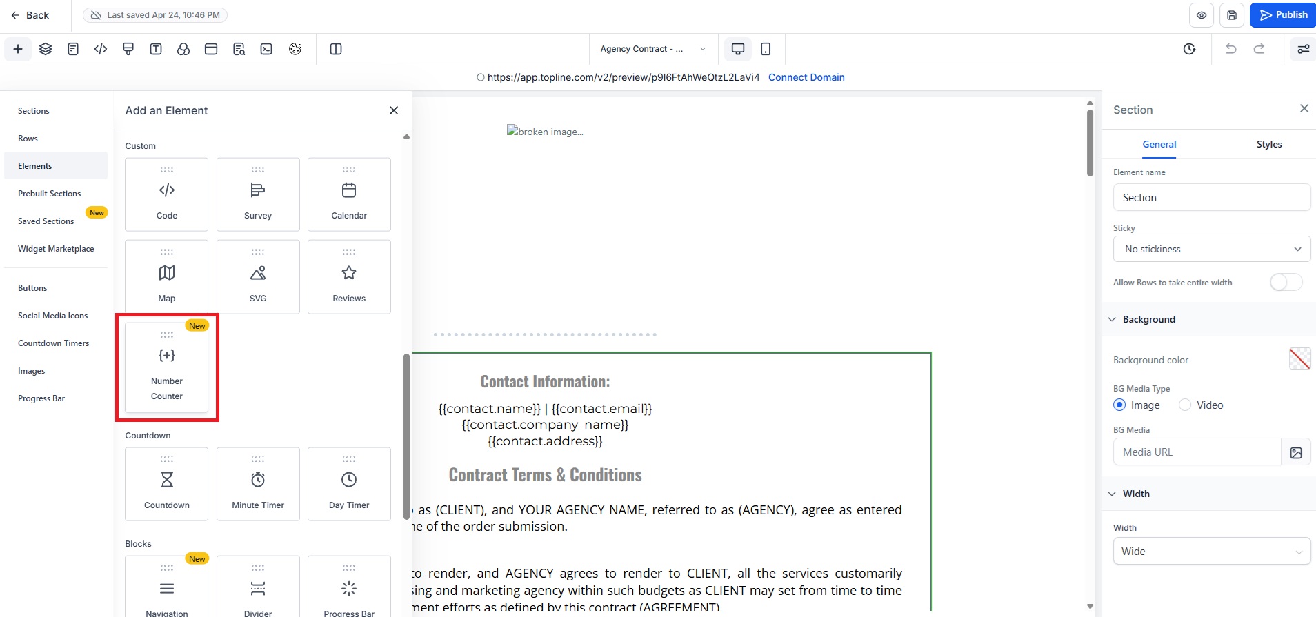Screen dimensions: 1316x617
Task: Select the Contract Terms & Conditions heading
Action: tap(545, 475)
